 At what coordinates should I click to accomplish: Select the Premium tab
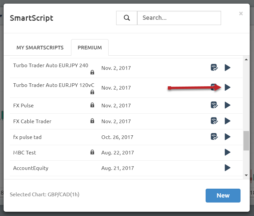(90, 48)
